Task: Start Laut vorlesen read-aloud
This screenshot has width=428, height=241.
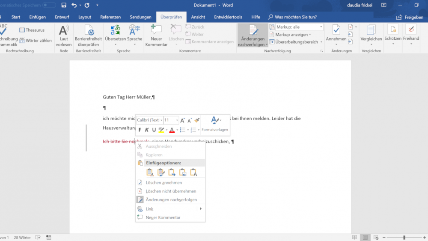Action: point(64,36)
